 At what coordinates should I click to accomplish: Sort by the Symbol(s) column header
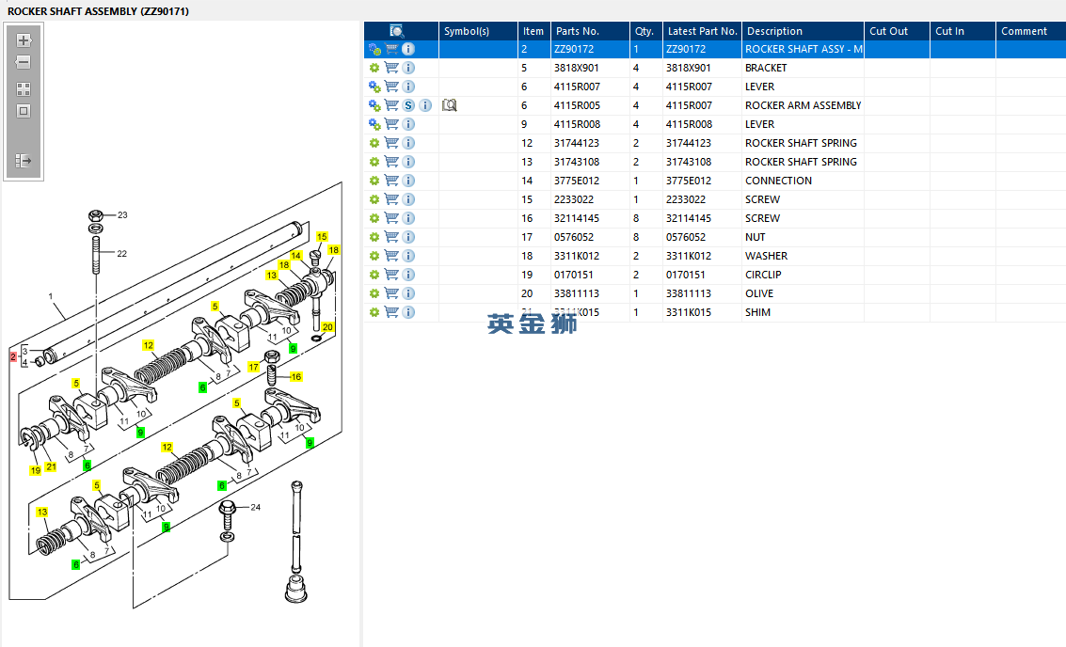coord(478,31)
